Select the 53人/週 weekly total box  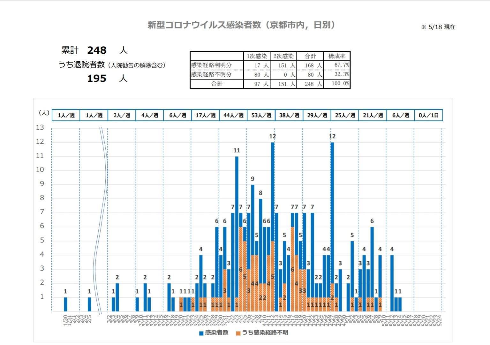click(x=261, y=115)
